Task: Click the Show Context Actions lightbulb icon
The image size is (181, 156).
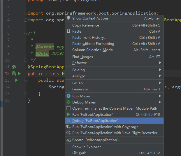Action: pyautogui.click(x=68, y=18)
